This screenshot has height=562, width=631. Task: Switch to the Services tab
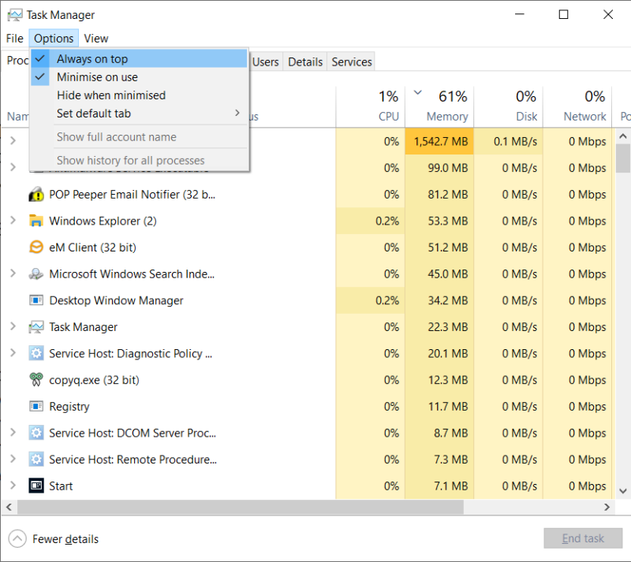tap(351, 62)
